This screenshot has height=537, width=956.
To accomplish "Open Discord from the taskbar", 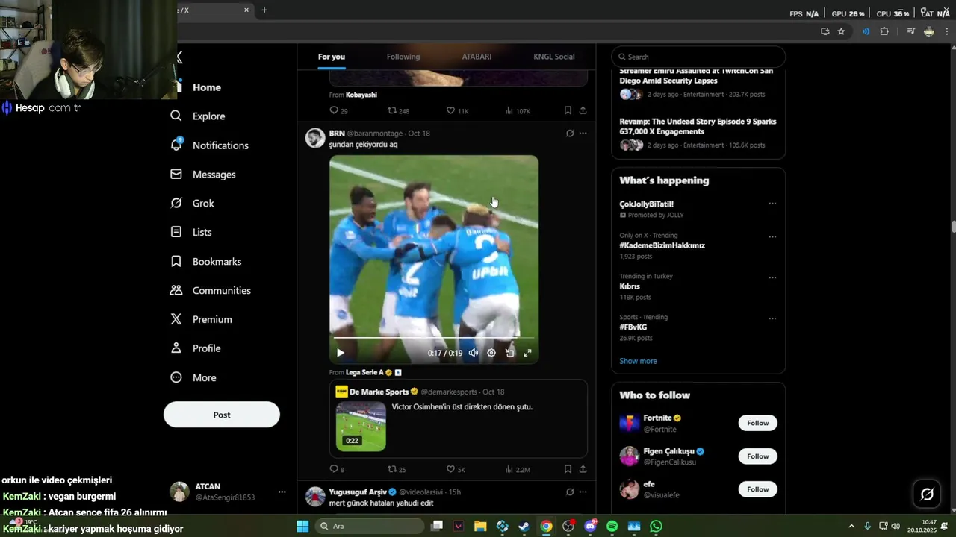I will (x=591, y=527).
